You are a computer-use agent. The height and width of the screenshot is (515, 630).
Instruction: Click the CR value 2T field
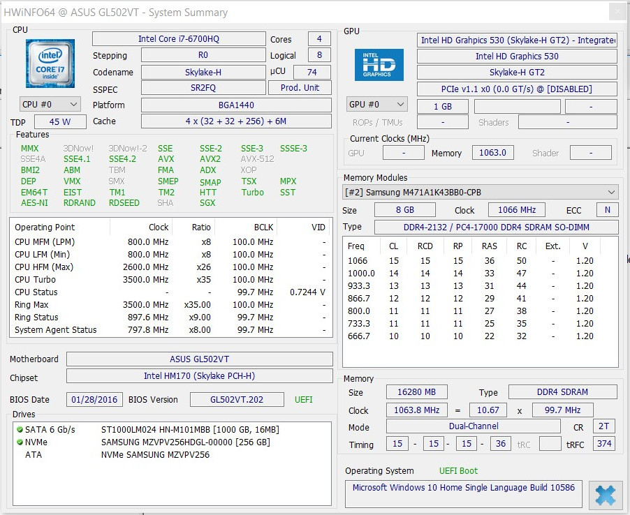604,426
